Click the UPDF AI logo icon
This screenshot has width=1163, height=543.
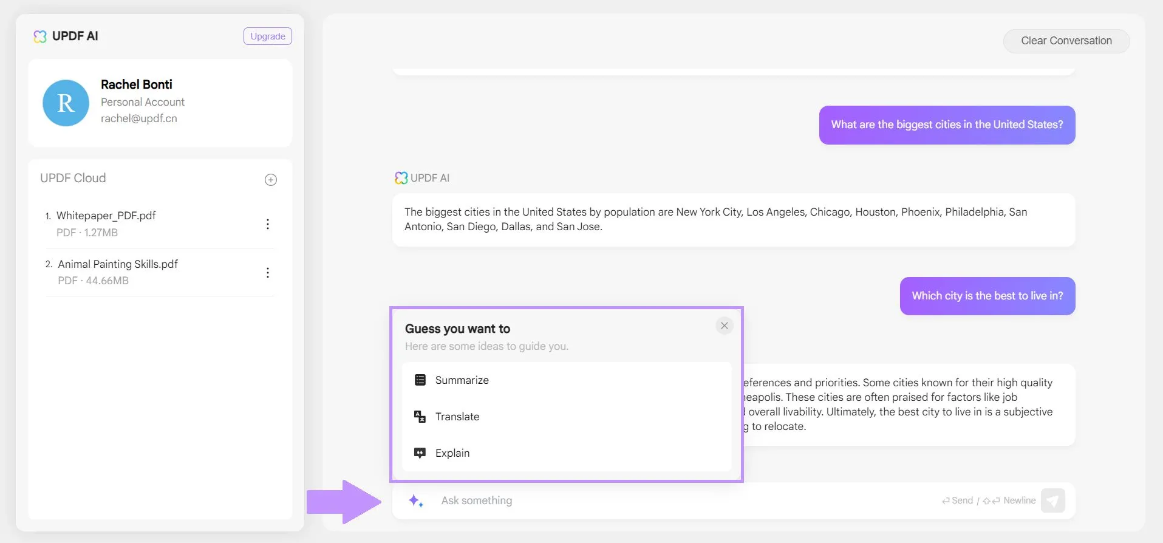tap(40, 36)
